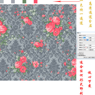This screenshot has height=95, width=95.
Task: Open the resolution unit dropdown
Action: (x=92, y=50)
